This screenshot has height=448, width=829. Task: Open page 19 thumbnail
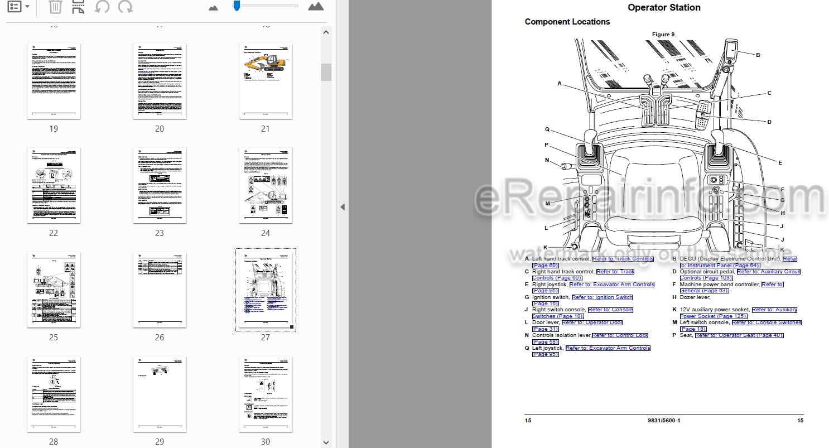click(x=54, y=81)
